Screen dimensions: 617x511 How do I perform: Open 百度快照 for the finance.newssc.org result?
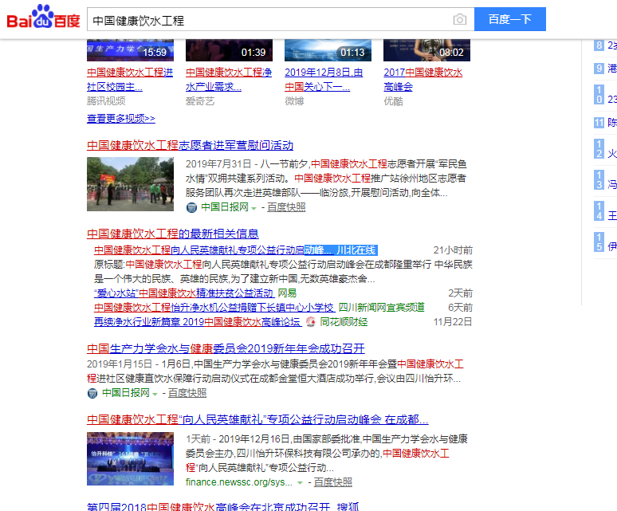pyautogui.click(x=332, y=482)
